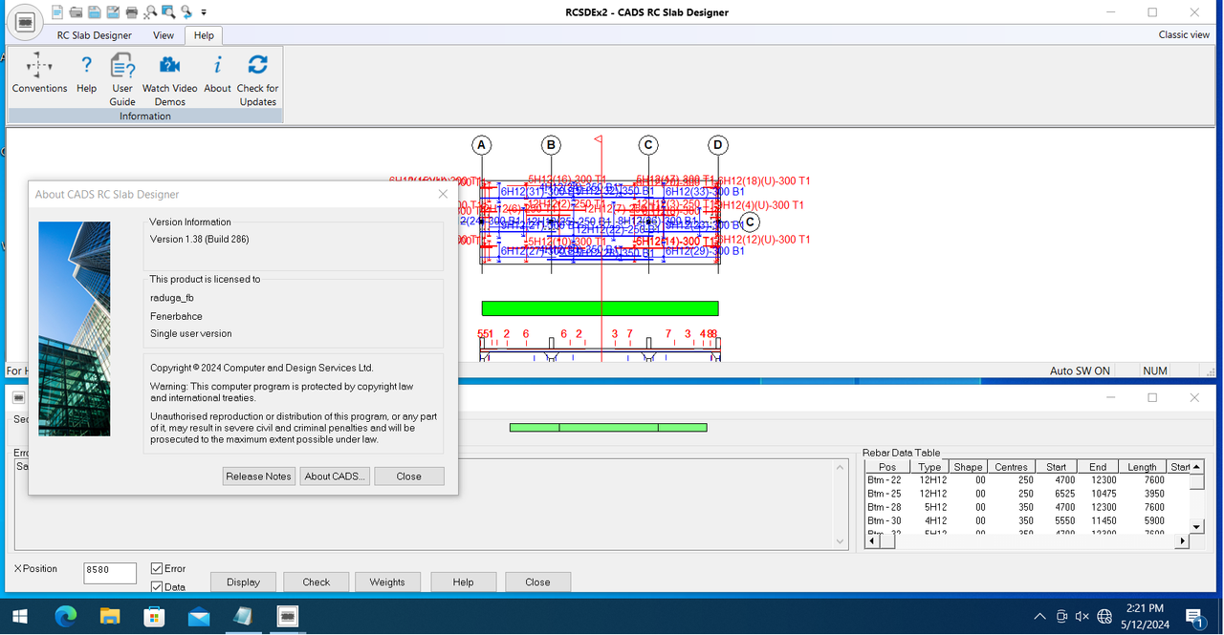Click the New document quick access icon
The image size is (1224, 635).
click(x=57, y=12)
